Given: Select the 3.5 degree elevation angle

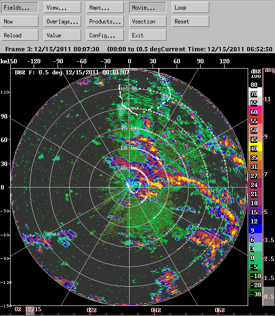Looking at the screenshot, I should (x=269, y=240).
